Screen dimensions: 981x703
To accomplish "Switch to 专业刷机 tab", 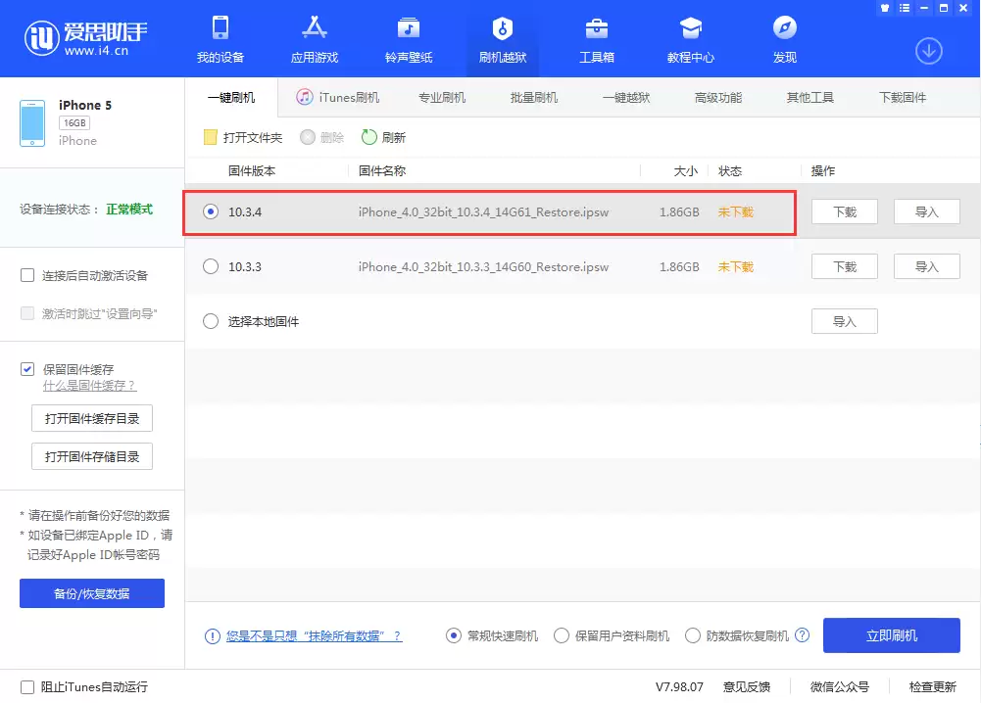I will 442,98.
